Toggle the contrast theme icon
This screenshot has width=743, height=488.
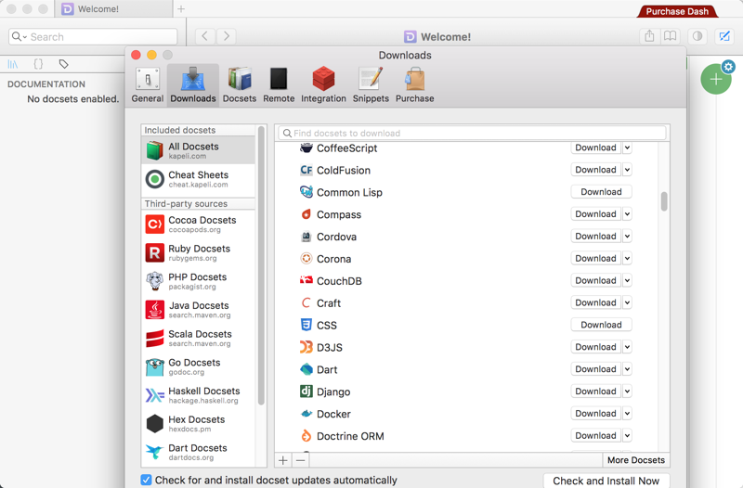pos(697,36)
